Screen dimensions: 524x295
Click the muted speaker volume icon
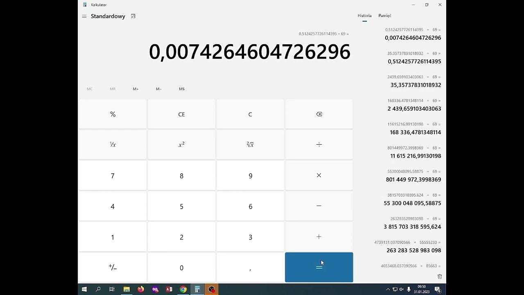coord(402,289)
